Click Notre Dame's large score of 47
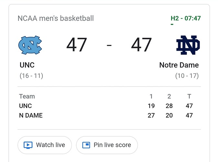 [141, 45]
